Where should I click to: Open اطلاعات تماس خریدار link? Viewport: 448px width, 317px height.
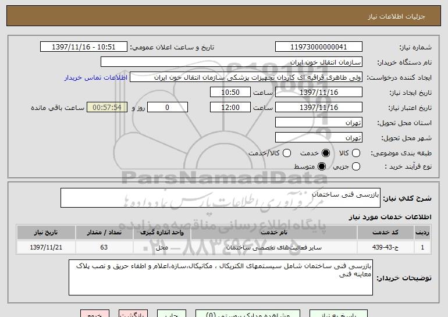pos(96,77)
